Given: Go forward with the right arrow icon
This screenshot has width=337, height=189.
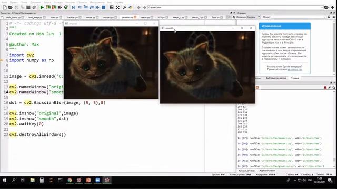Looking at the screenshot, I should (144, 7).
